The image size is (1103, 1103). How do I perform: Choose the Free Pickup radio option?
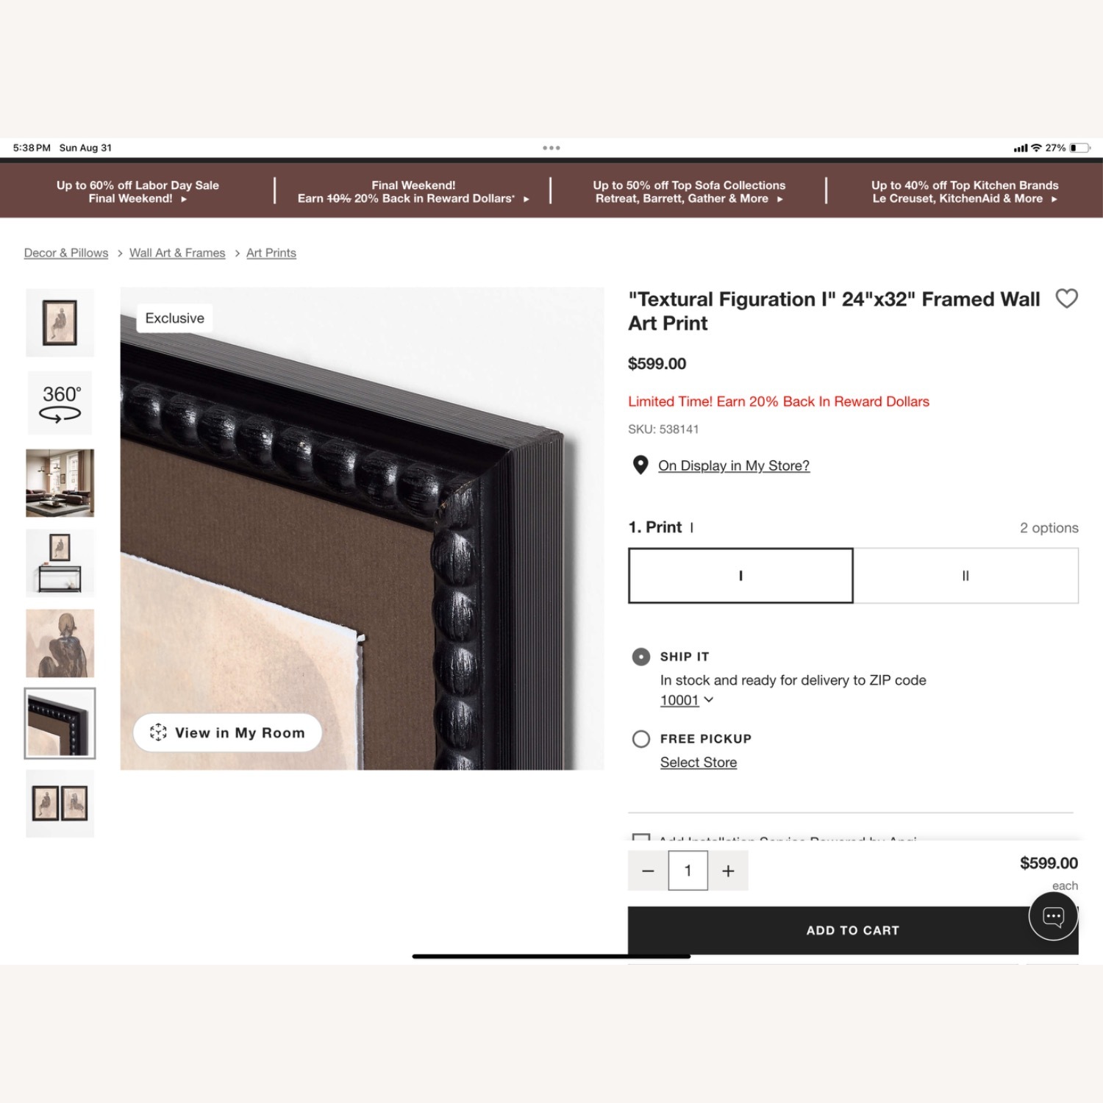coord(641,739)
